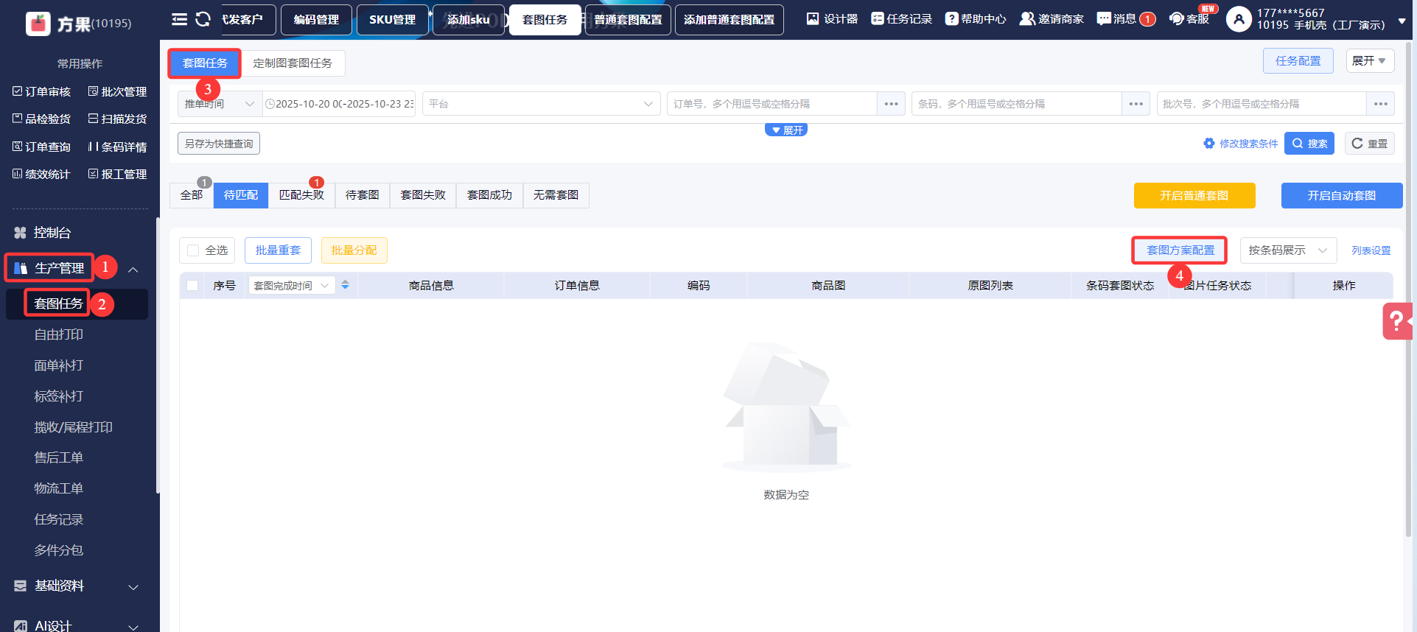1417x632 pixels.
Task: Click the 套图方案配置 button
Action: tap(1180, 250)
